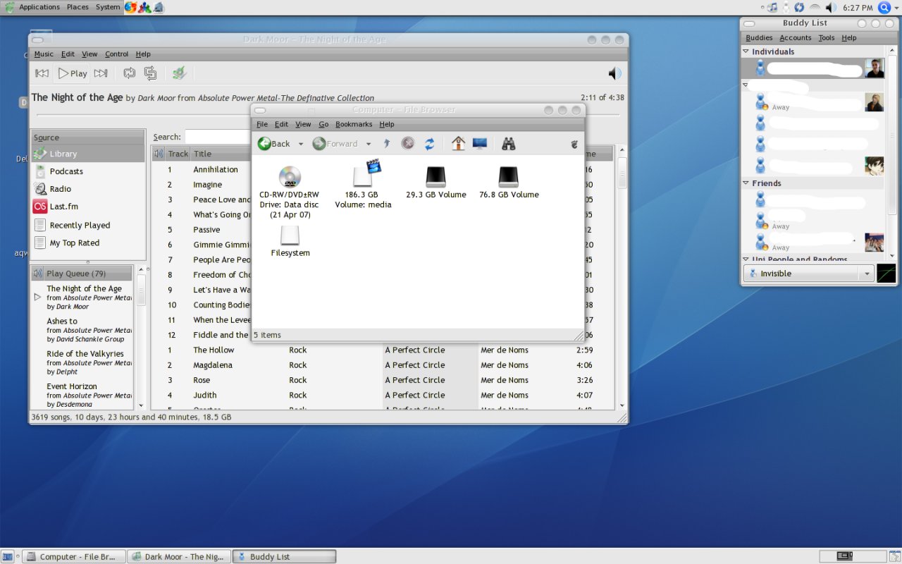Sort songs by Track column header
The height and width of the screenshot is (564, 902).
[x=178, y=154]
